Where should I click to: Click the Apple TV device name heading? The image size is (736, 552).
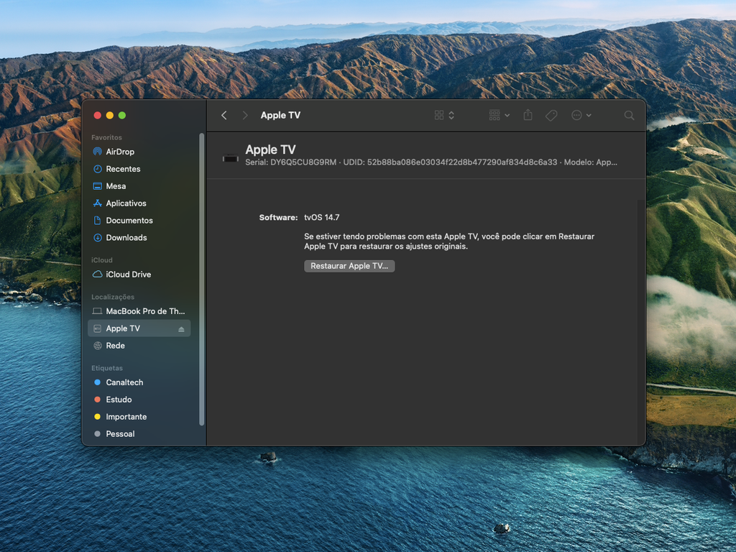pos(270,149)
